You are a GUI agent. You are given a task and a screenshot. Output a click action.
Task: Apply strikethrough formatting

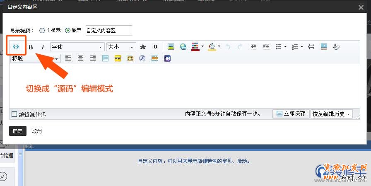point(143,47)
